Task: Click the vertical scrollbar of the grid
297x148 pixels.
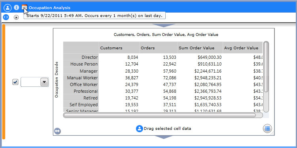Action: 266,77
